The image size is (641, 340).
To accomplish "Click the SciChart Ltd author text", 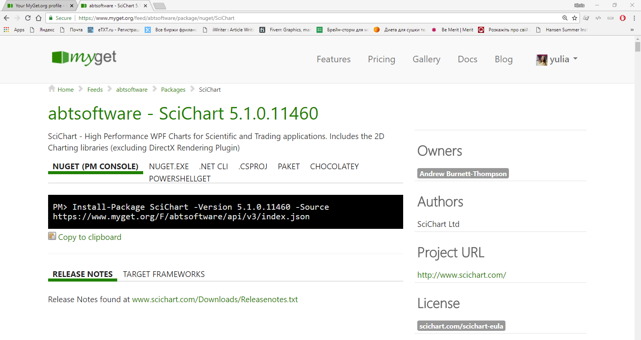I will (x=438, y=224).
